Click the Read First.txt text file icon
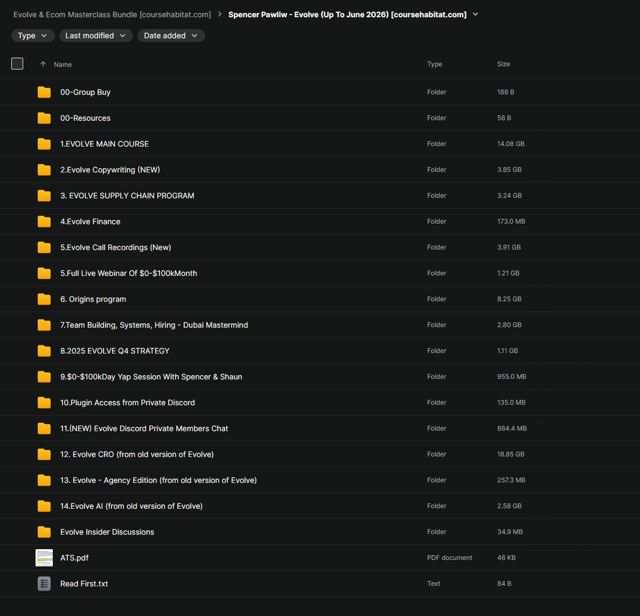Image resolution: width=640 pixels, height=616 pixels. click(44, 584)
